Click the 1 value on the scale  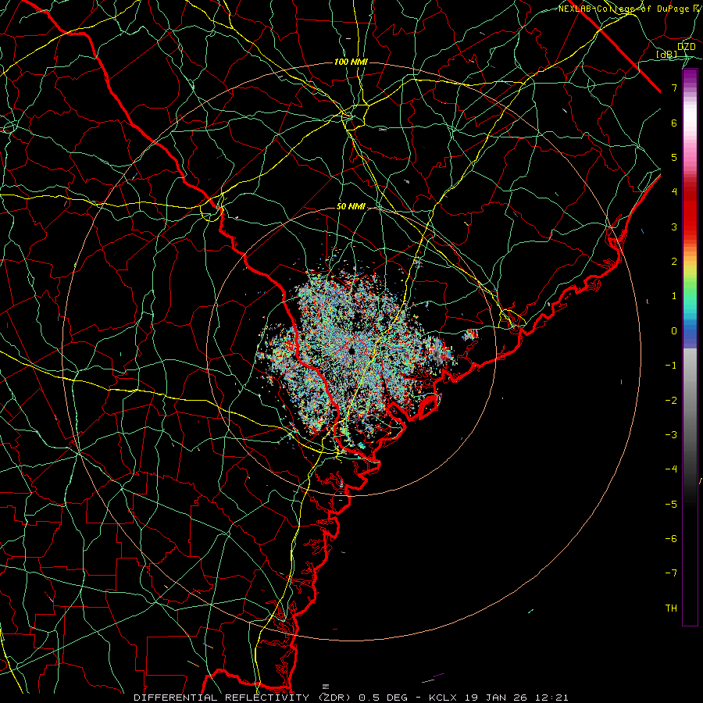click(674, 296)
